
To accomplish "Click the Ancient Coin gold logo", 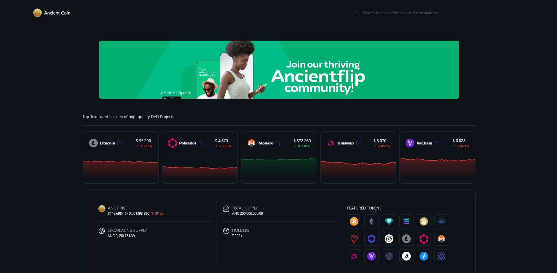I will 38,13.
